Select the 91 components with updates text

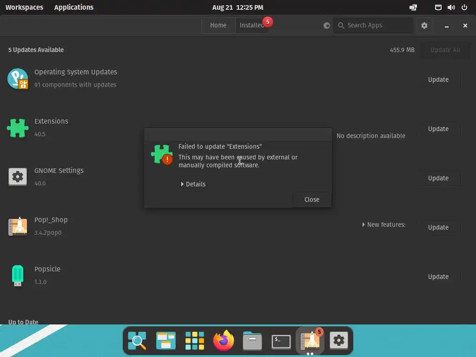75,85
